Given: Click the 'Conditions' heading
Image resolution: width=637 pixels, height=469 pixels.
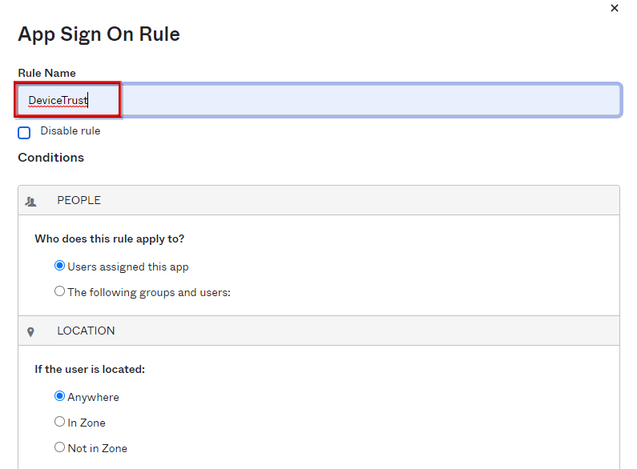Looking at the screenshot, I should tap(50, 158).
